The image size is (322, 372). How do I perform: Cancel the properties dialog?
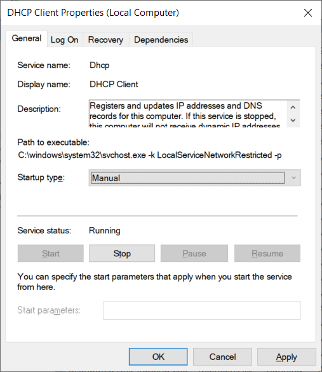tap(222, 357)
